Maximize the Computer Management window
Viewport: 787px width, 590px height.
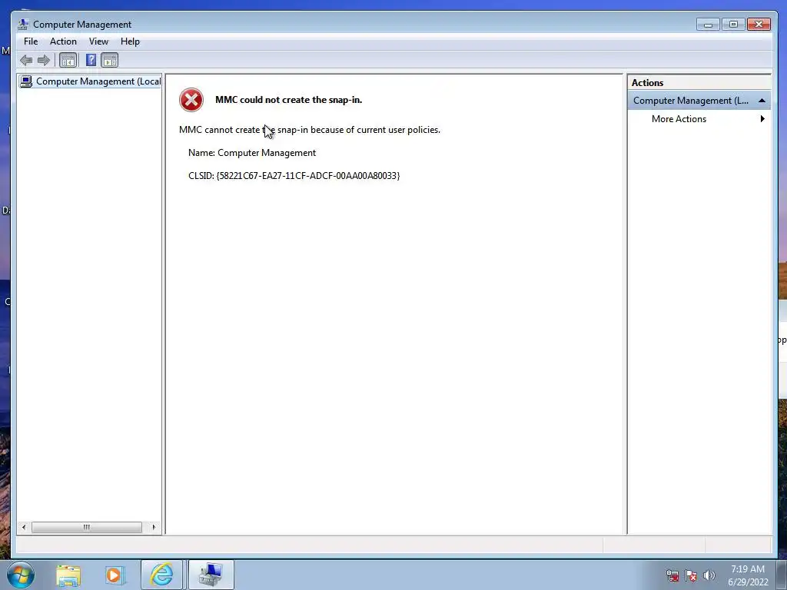pyautogui.click(x=733, y=25)
